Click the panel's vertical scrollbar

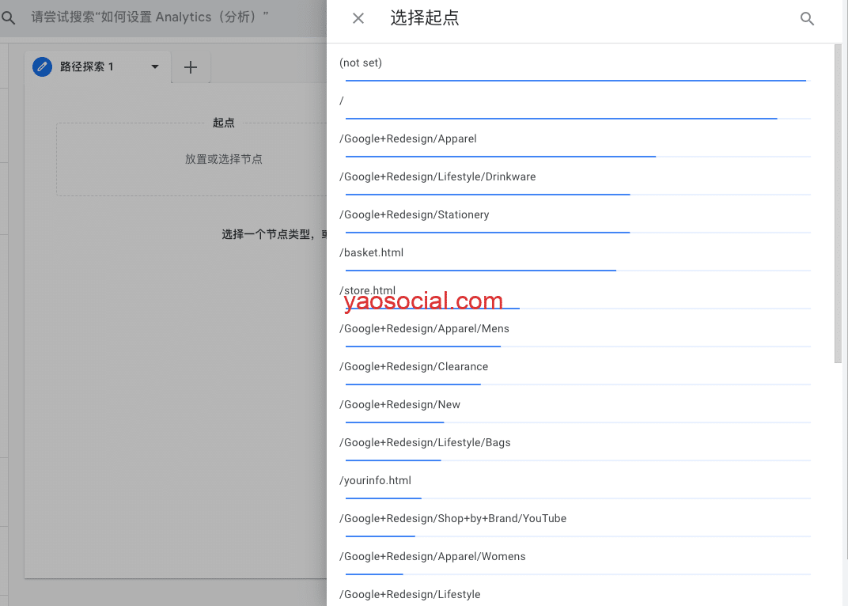(x=838, y=206)
